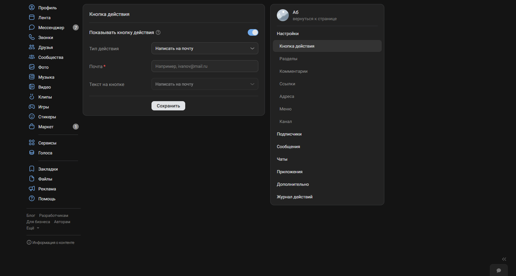Click the Сохранить button
This screenshot has width=516, height=276.
[168, 106]
